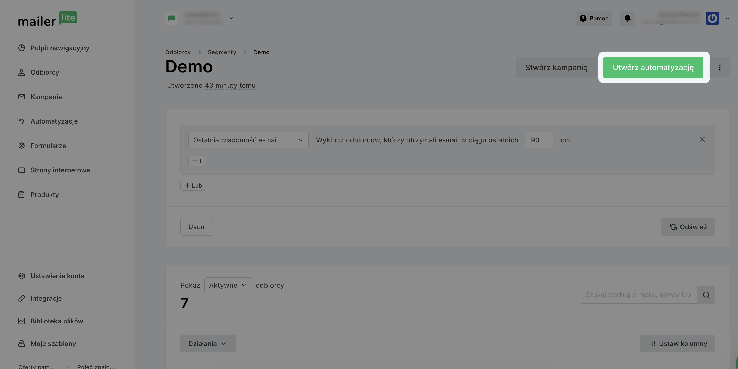Open Kampanie in the sidebar

coord(46,97)
